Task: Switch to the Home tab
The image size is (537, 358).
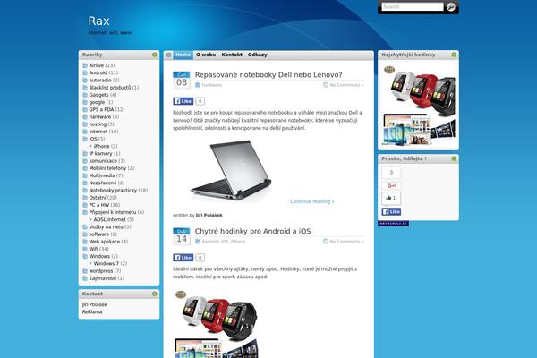Action: (x=183, y=55)
